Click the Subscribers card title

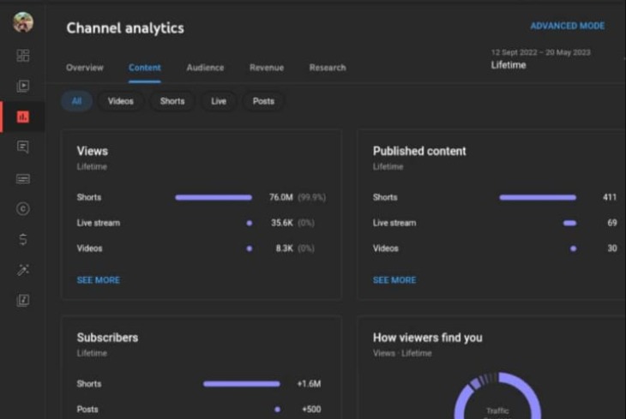tap(107, 338)
